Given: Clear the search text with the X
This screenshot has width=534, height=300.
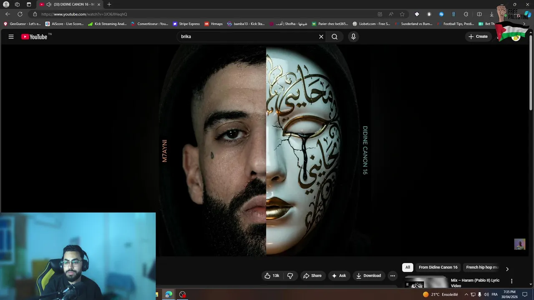Looking at the screenshot, I should pos(321,37).
